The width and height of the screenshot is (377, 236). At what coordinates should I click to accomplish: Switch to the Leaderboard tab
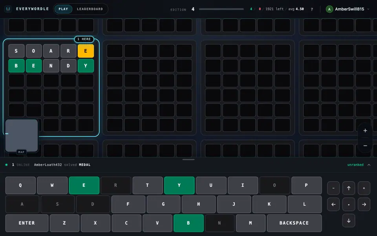tap(90, 9)
